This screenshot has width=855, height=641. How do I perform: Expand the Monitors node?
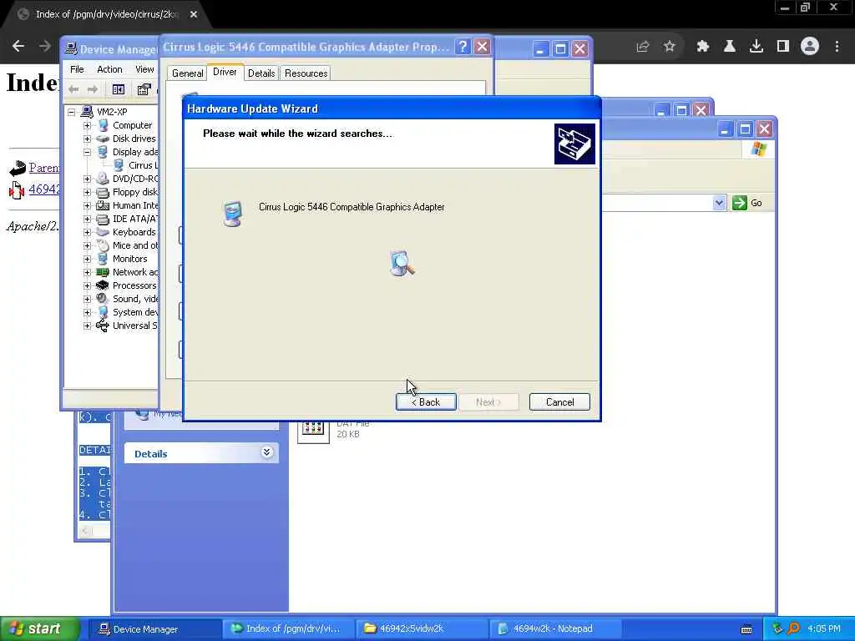87,259
